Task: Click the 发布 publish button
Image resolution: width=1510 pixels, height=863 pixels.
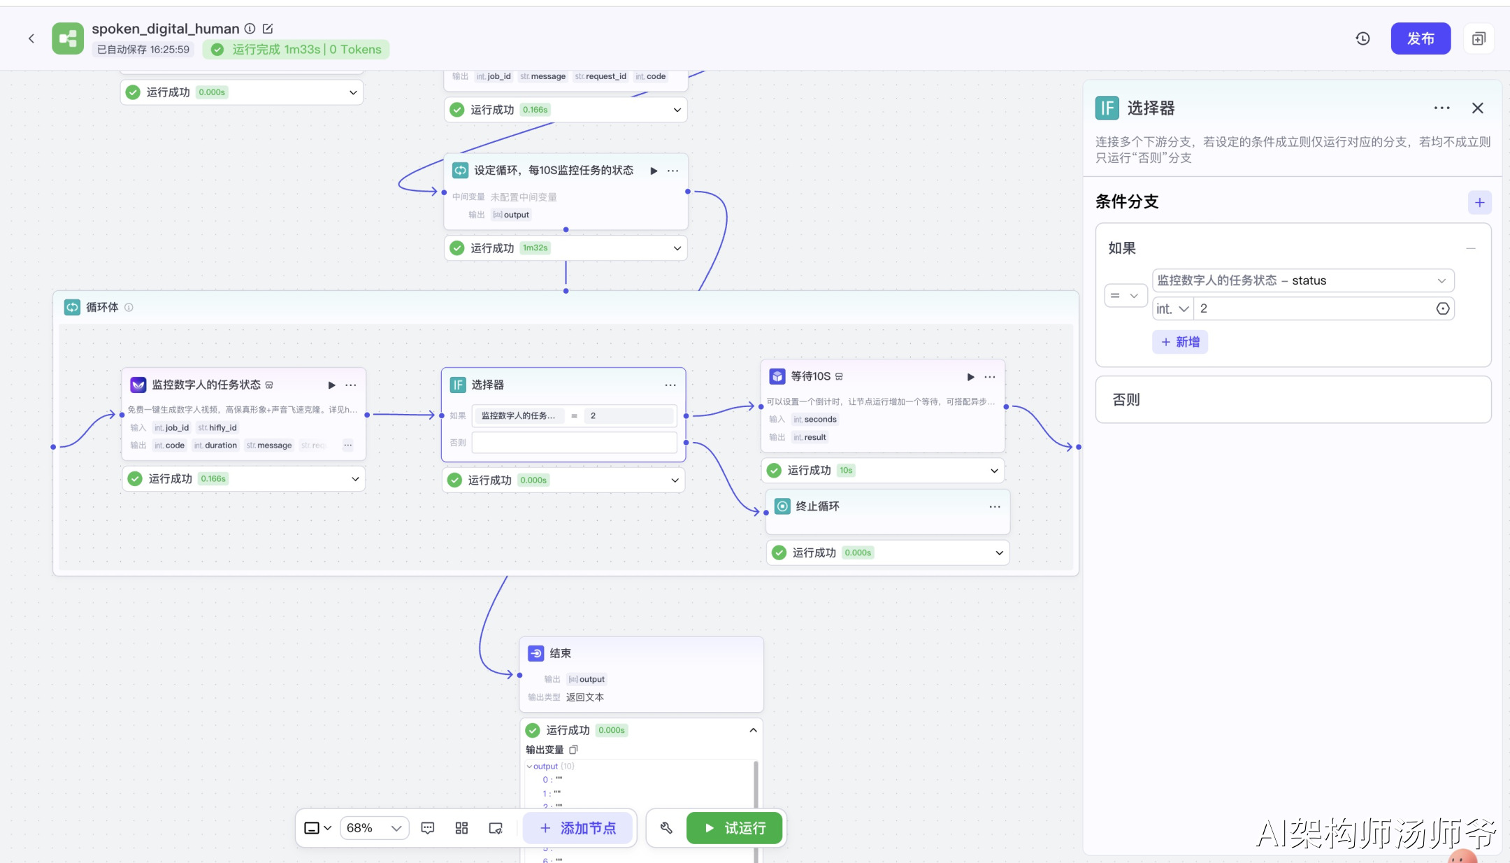Action: point(1420,38)
